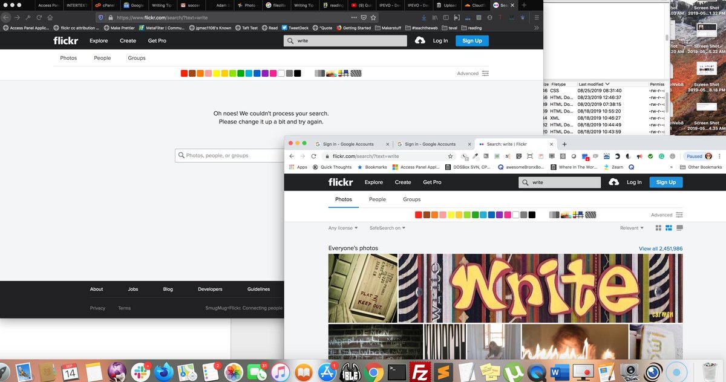Pick red color swatch in Chrome Flickr
The image size is (726, 382).
[x=418, y=215]
